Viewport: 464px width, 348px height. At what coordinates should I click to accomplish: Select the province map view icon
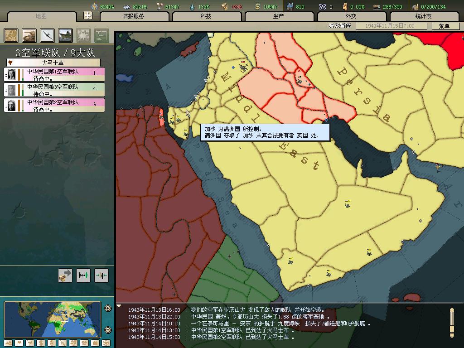pos(11,35)
